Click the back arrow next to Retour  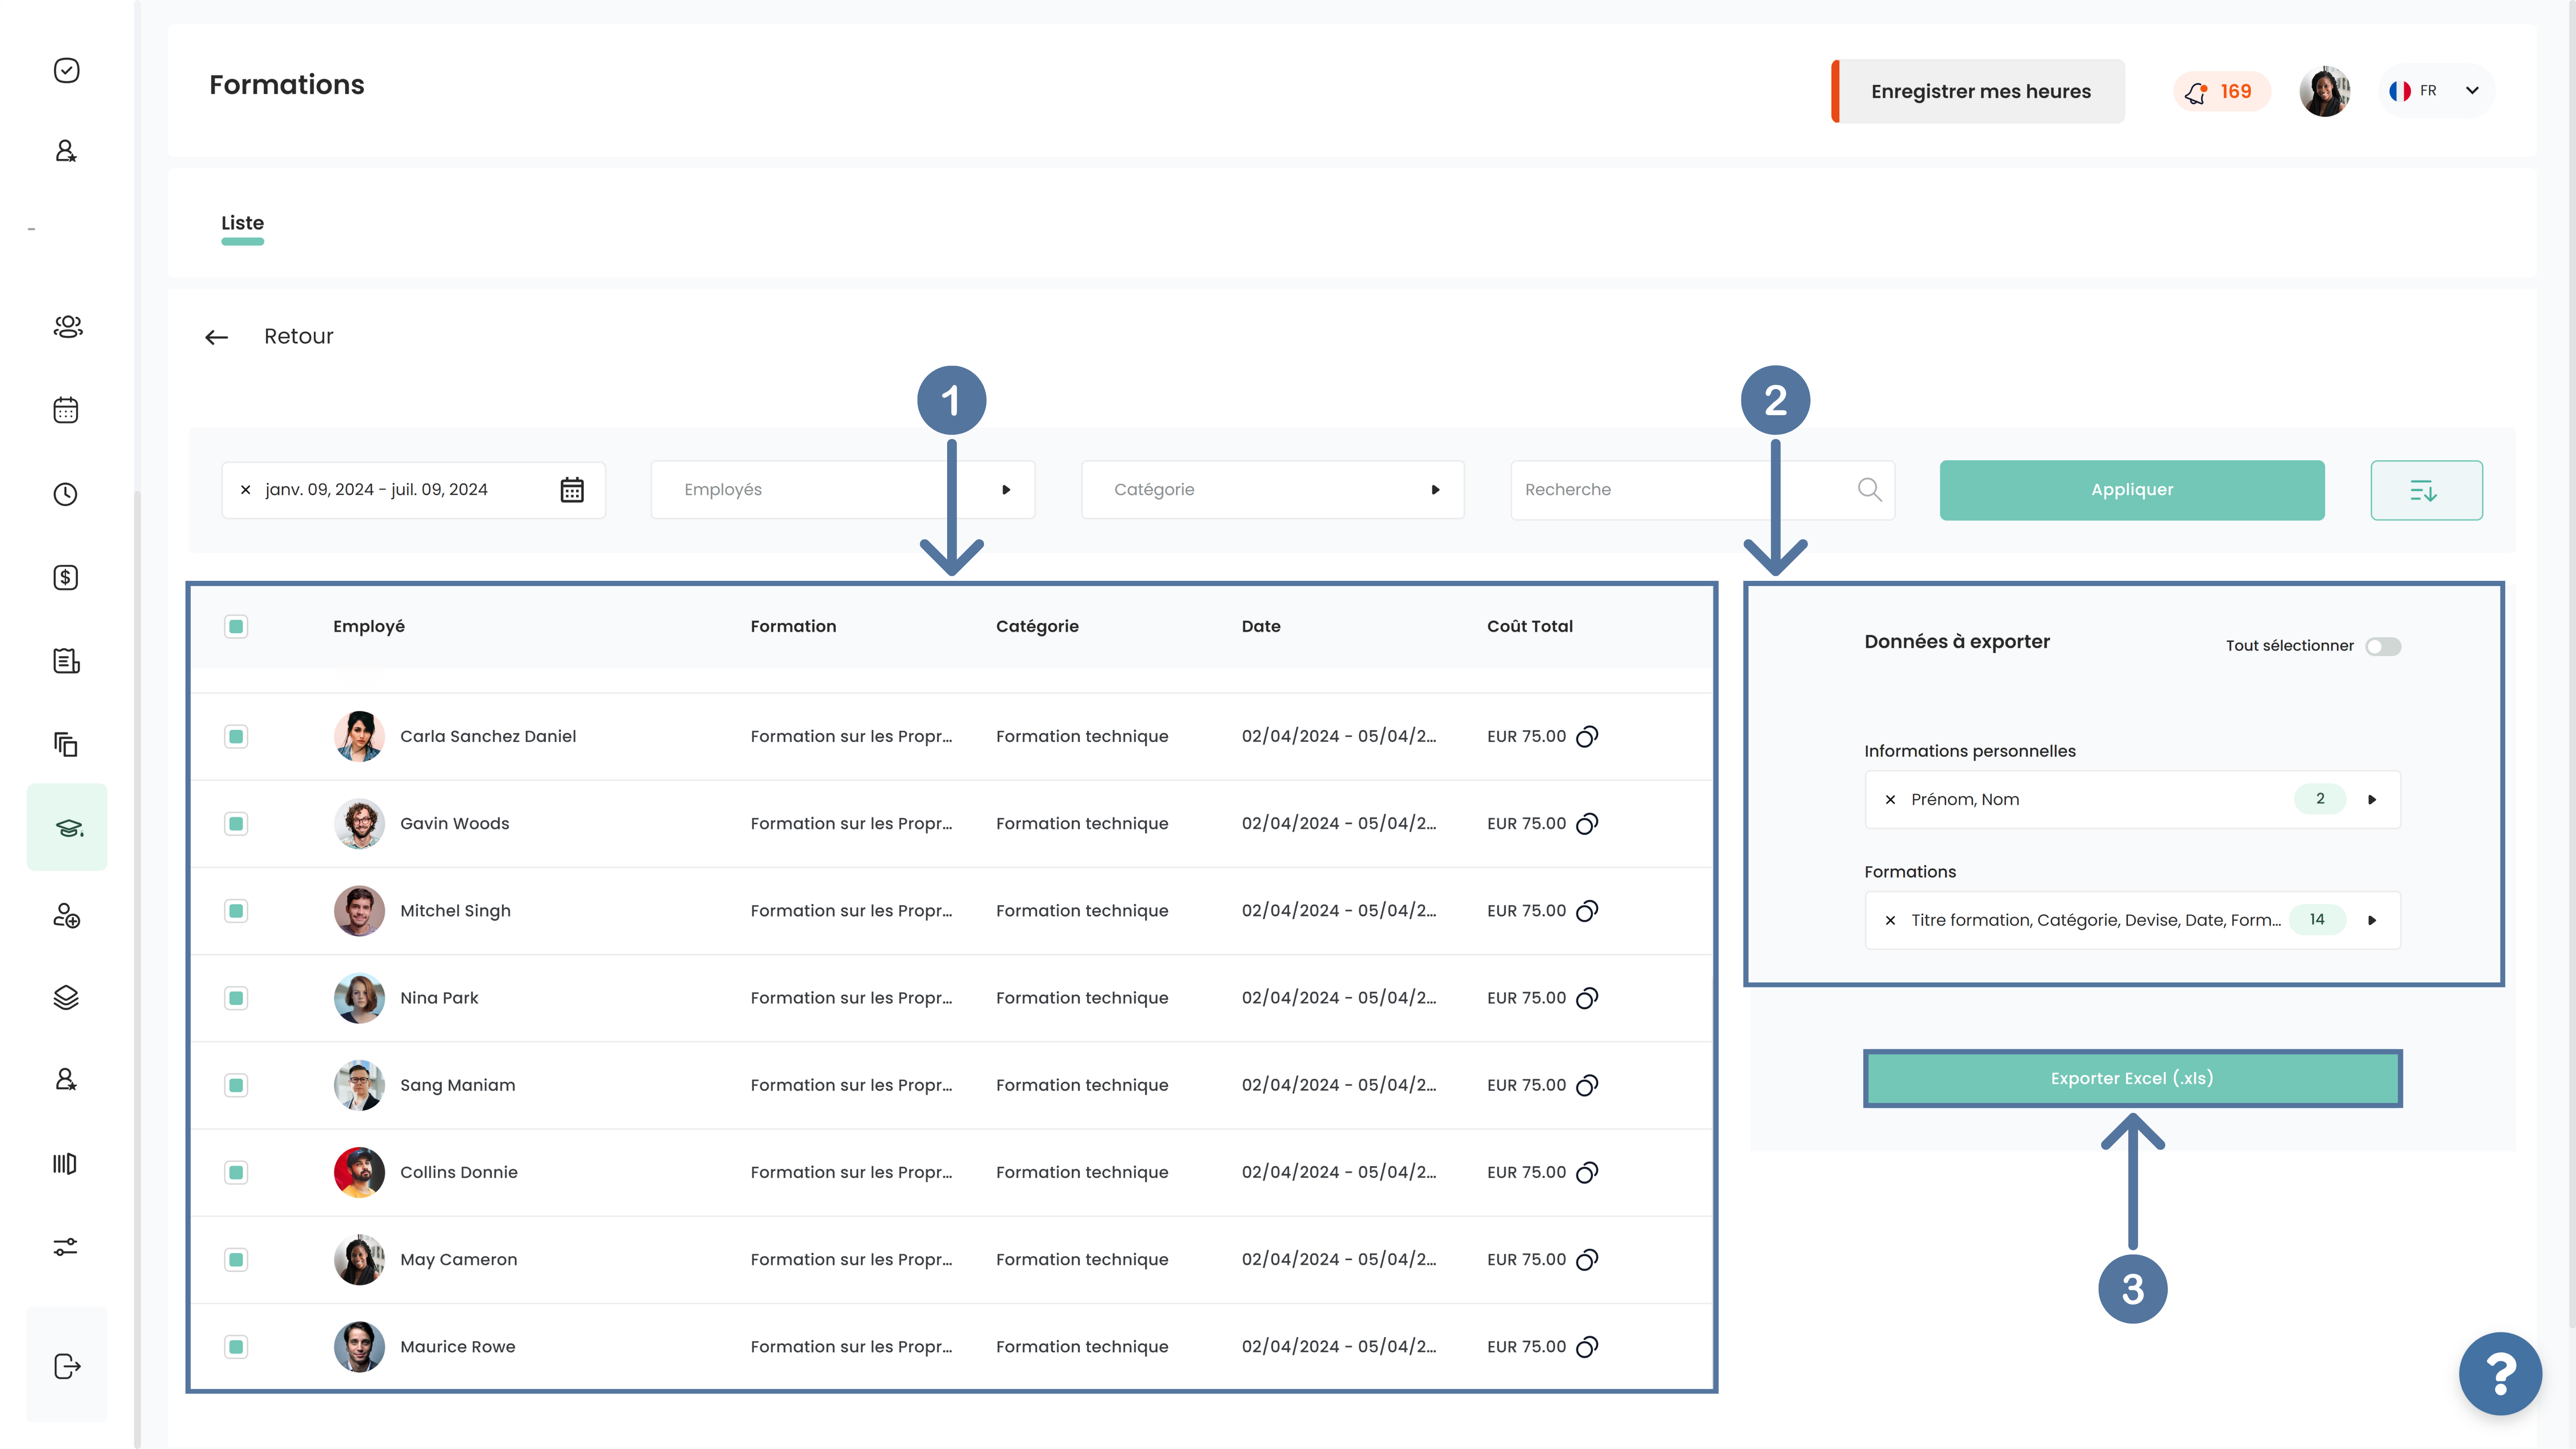216,337
